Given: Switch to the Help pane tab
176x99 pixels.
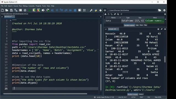Looking at the screenshot, I should click(x=137, y=25).
